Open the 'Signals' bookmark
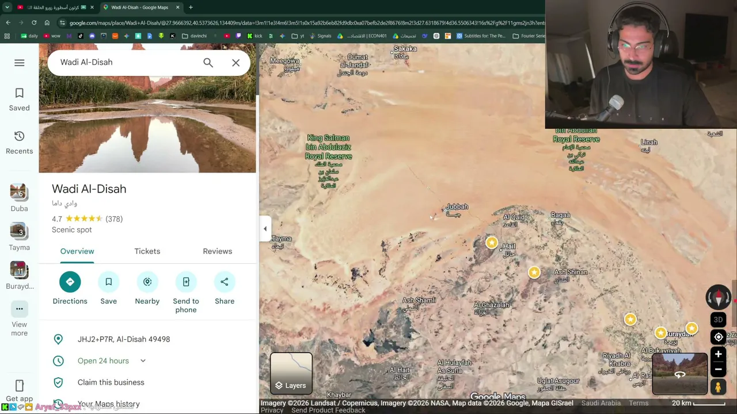 [x=321, y=36]
